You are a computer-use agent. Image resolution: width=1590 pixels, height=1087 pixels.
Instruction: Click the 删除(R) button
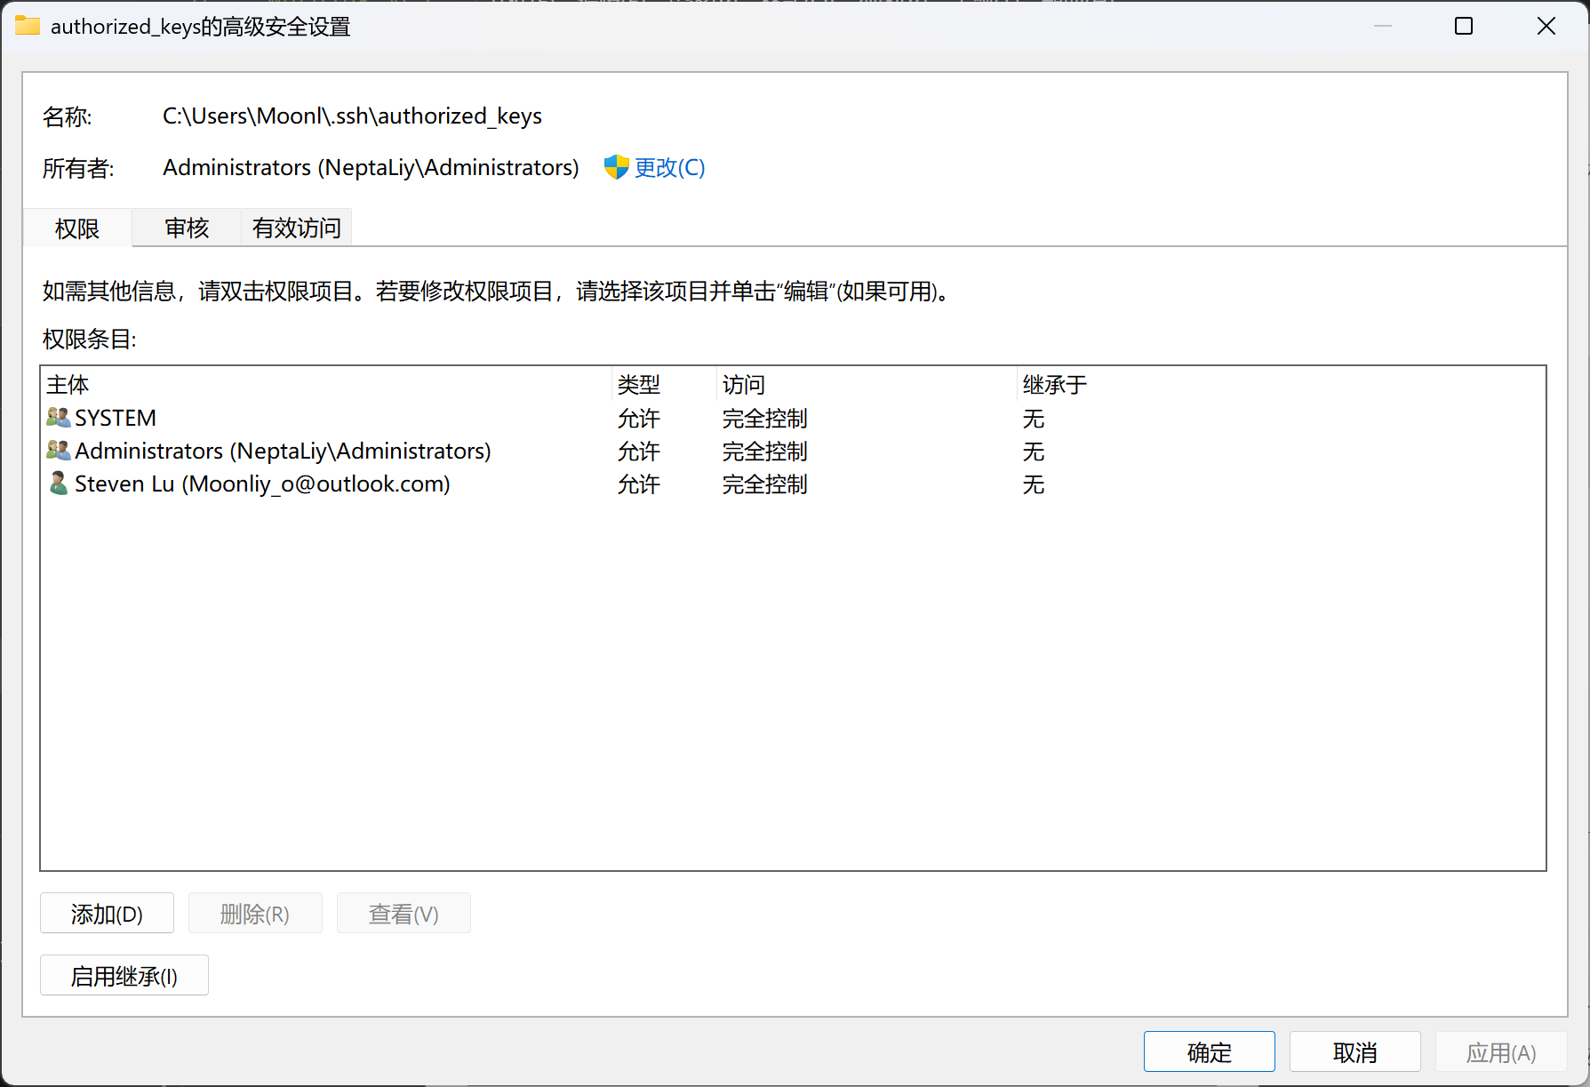tap(255, 914)
